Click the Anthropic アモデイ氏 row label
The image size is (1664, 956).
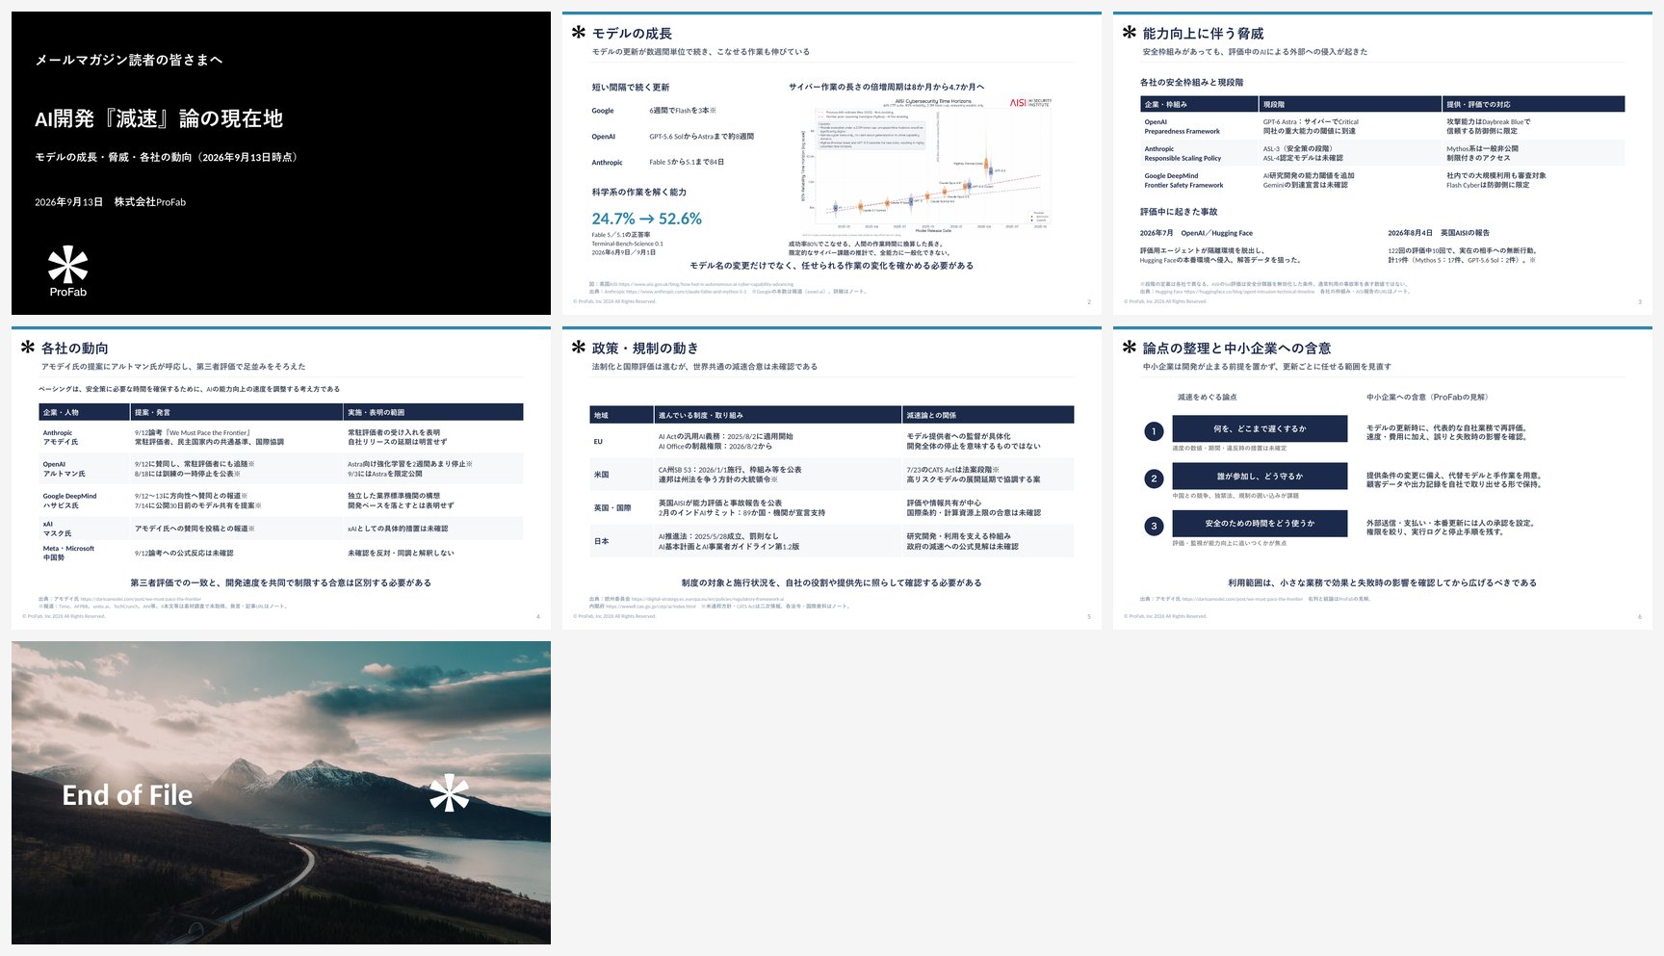pos(61,437)
